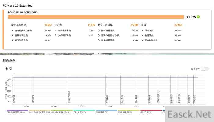Viewport: 214px width, 122px height.
Task: Toggle the blue GPU 温度 (°C) legend
Action: pyautogui.click(x=106, y=112)
